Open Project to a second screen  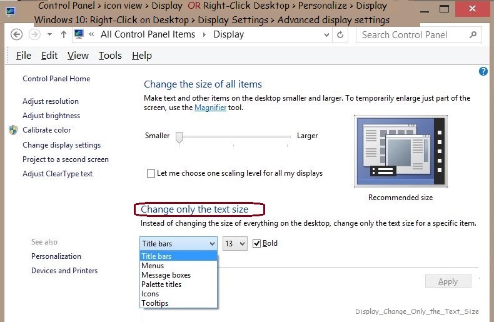point(66,159)
